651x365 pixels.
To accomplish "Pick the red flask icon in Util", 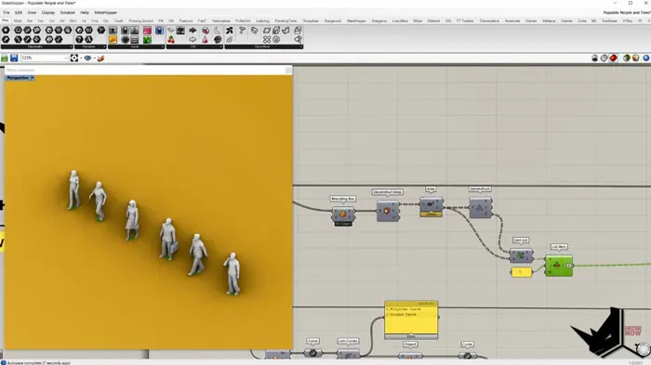I will point(206,40).
